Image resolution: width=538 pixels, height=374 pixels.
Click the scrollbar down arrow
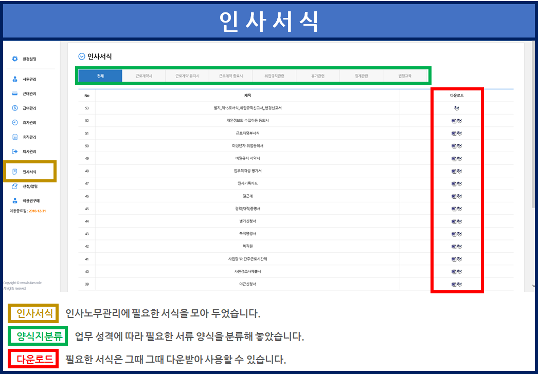coord(534,286)
